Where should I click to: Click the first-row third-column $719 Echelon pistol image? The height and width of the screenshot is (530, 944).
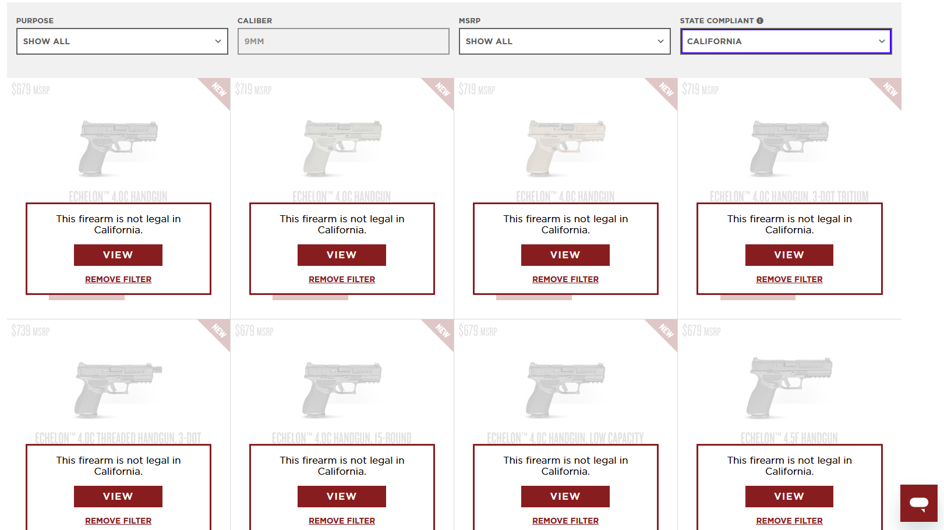point(565,148)
